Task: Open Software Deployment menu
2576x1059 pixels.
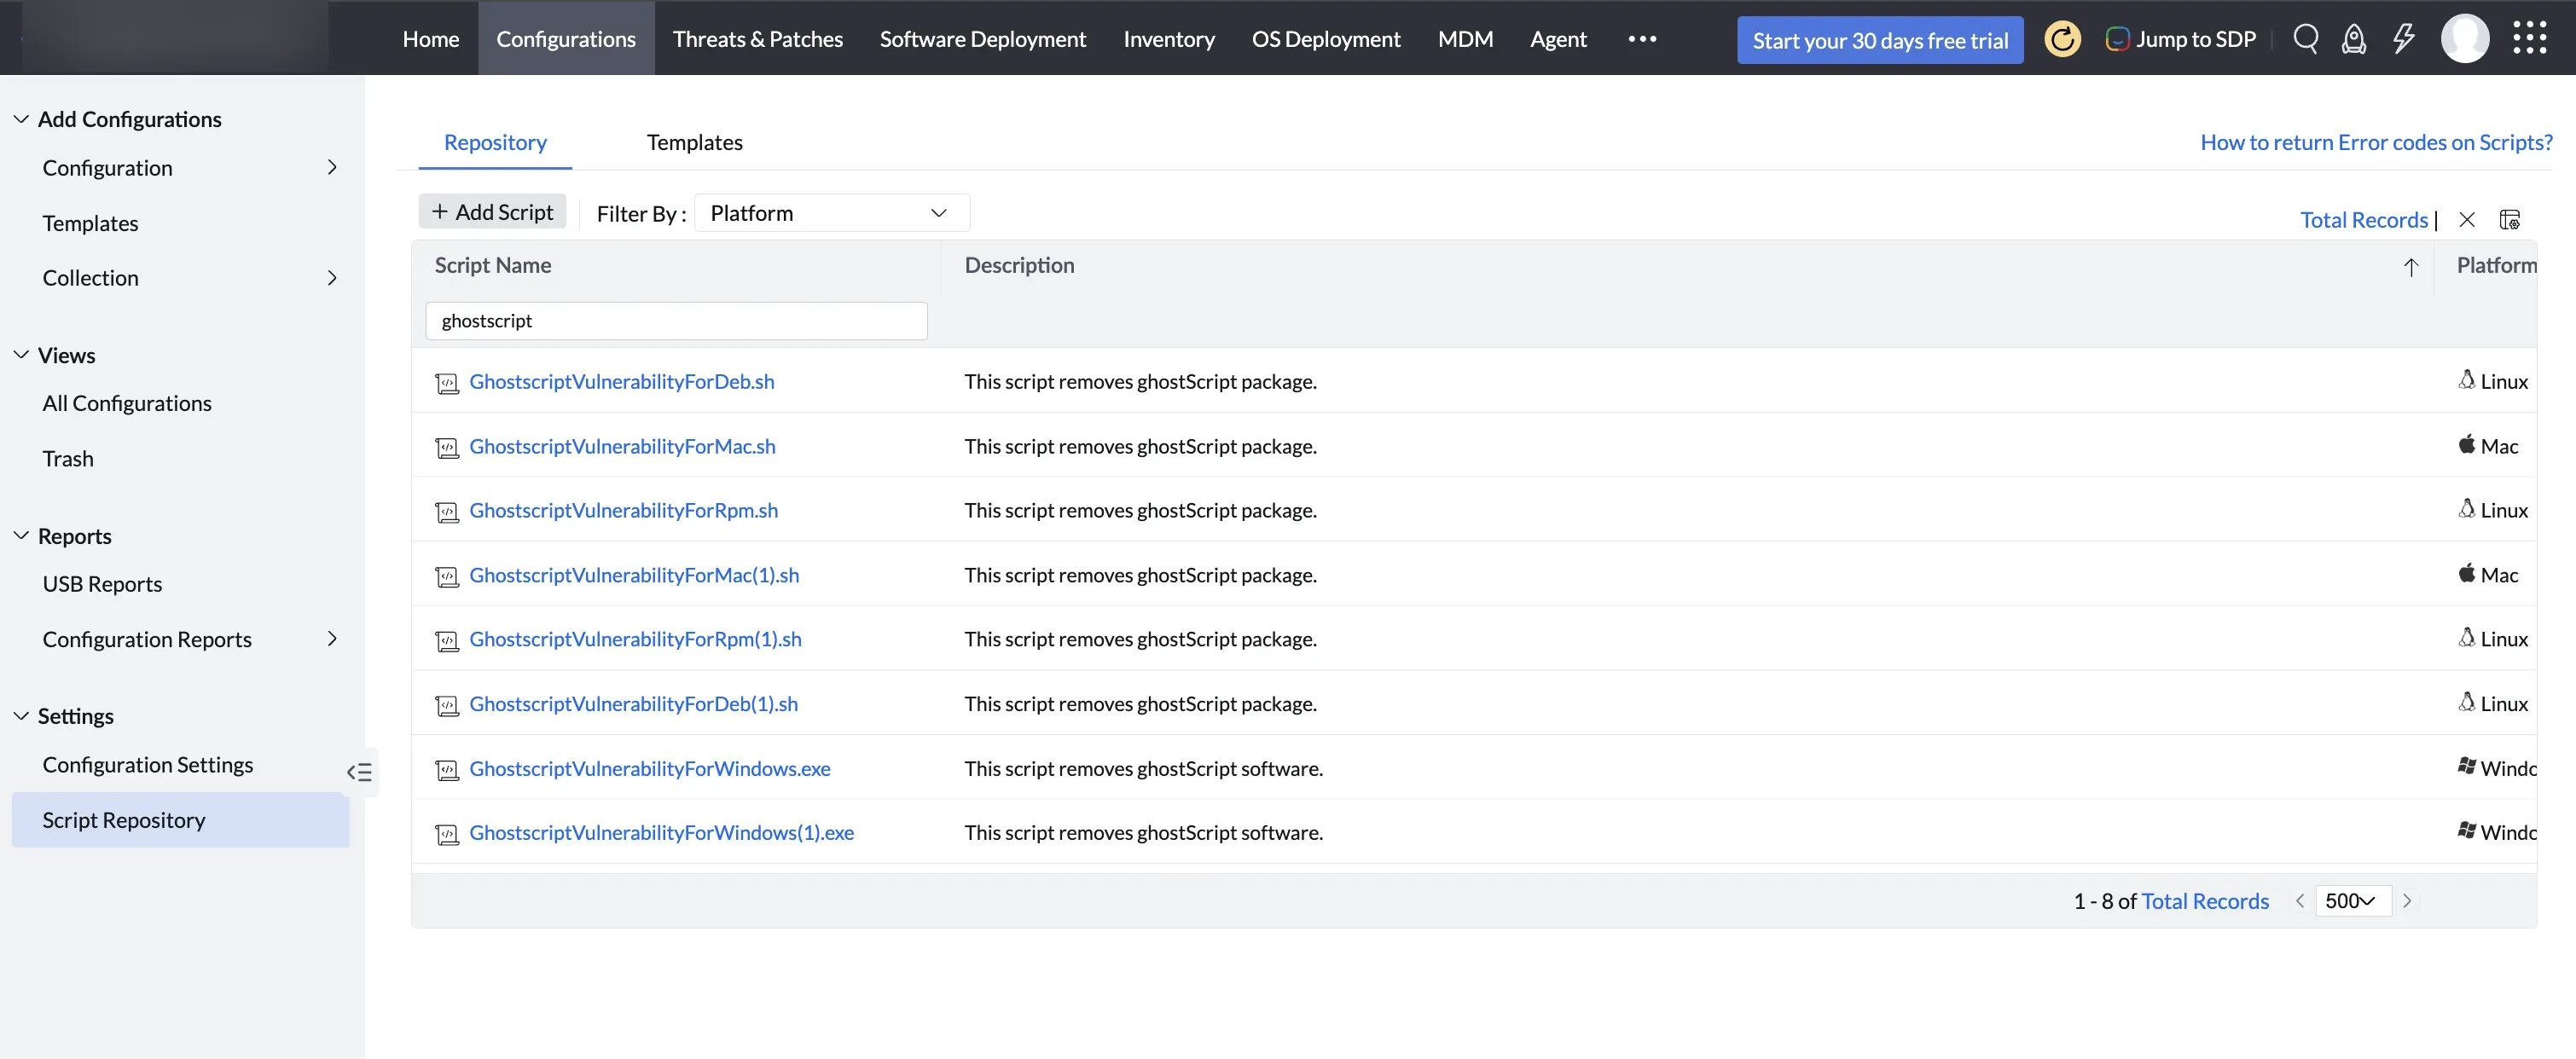Action: coord(982,39)
